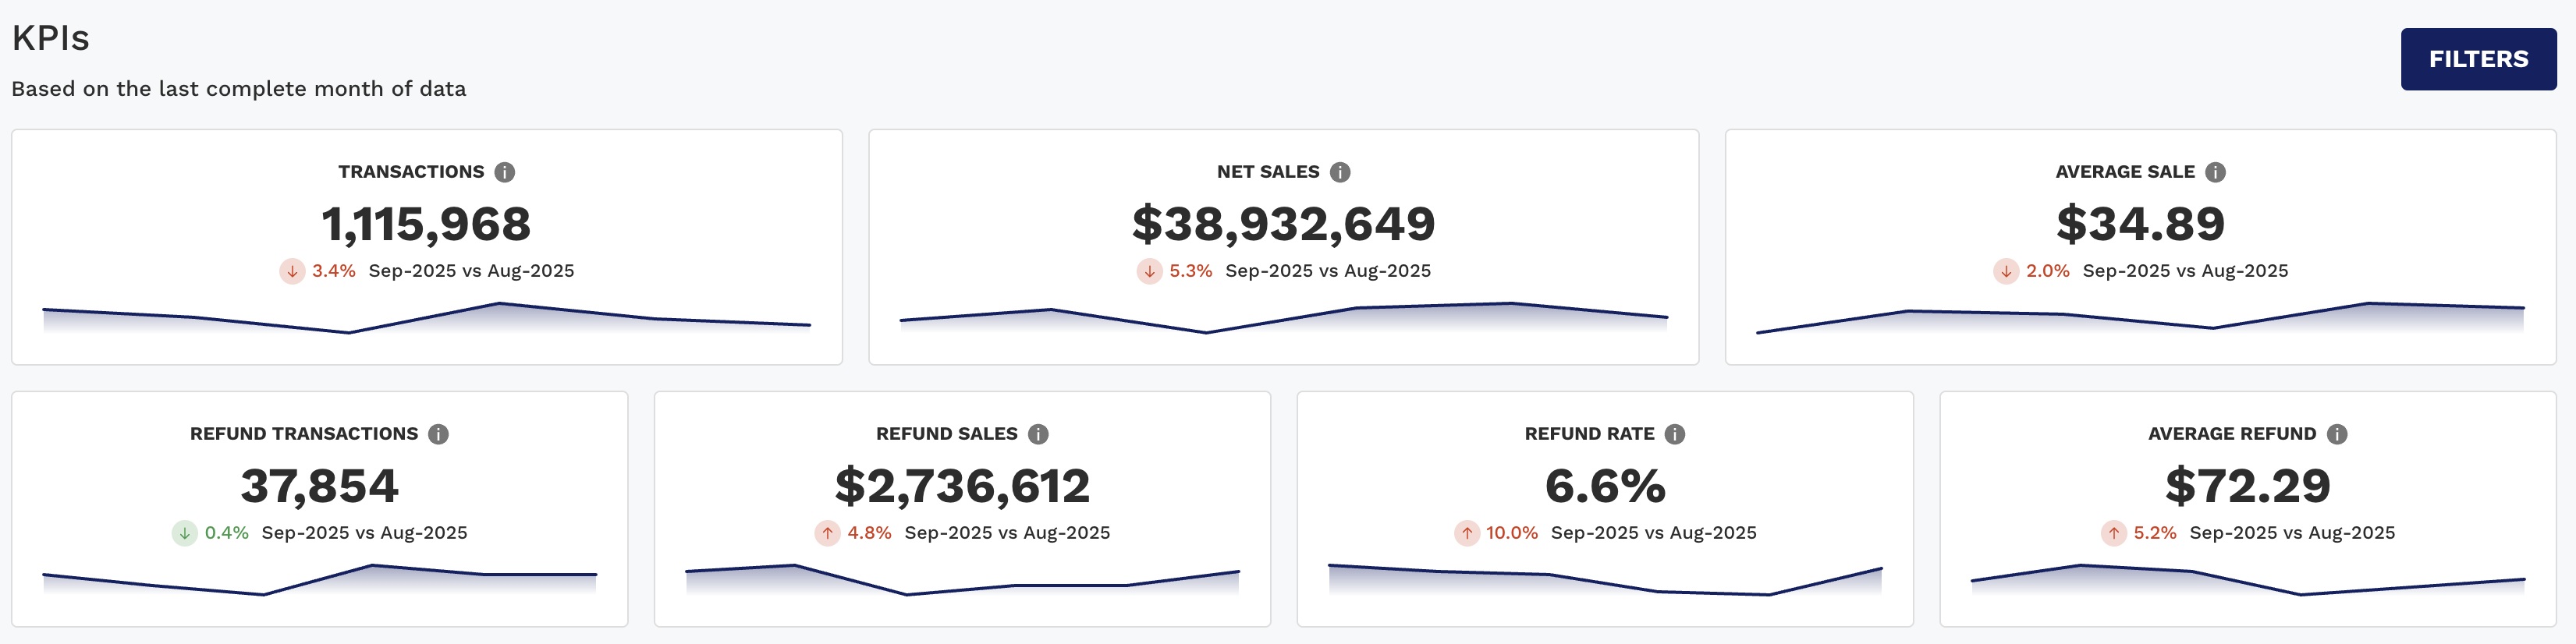Screen dimensions: 2576x644
Task: Show Average Sale info tooltip icon
Action: 2216,172
